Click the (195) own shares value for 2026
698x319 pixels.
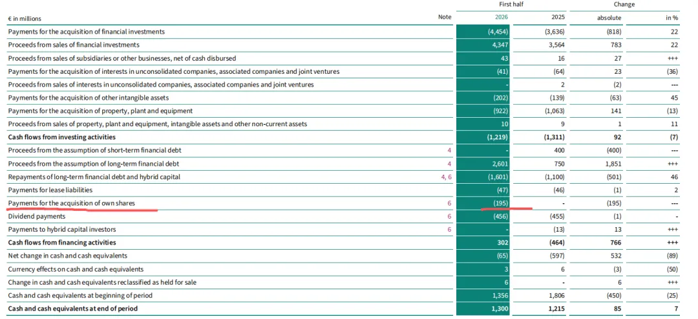[x=500, y=203]
